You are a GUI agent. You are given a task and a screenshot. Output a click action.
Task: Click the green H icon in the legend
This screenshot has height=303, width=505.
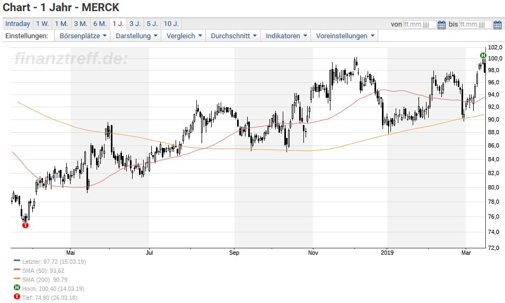tap(17, 288)
